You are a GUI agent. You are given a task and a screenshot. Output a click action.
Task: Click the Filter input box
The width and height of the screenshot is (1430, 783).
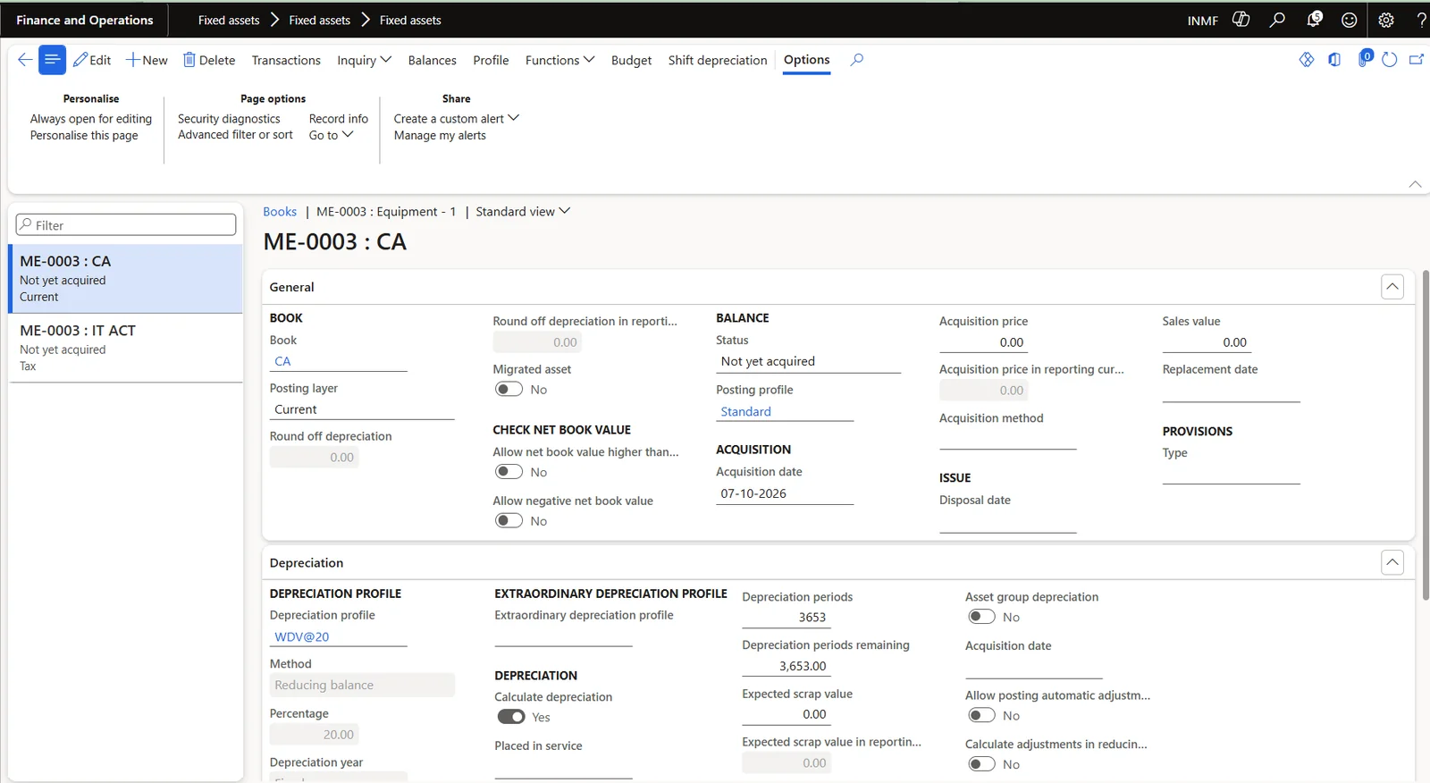point(126,225)
